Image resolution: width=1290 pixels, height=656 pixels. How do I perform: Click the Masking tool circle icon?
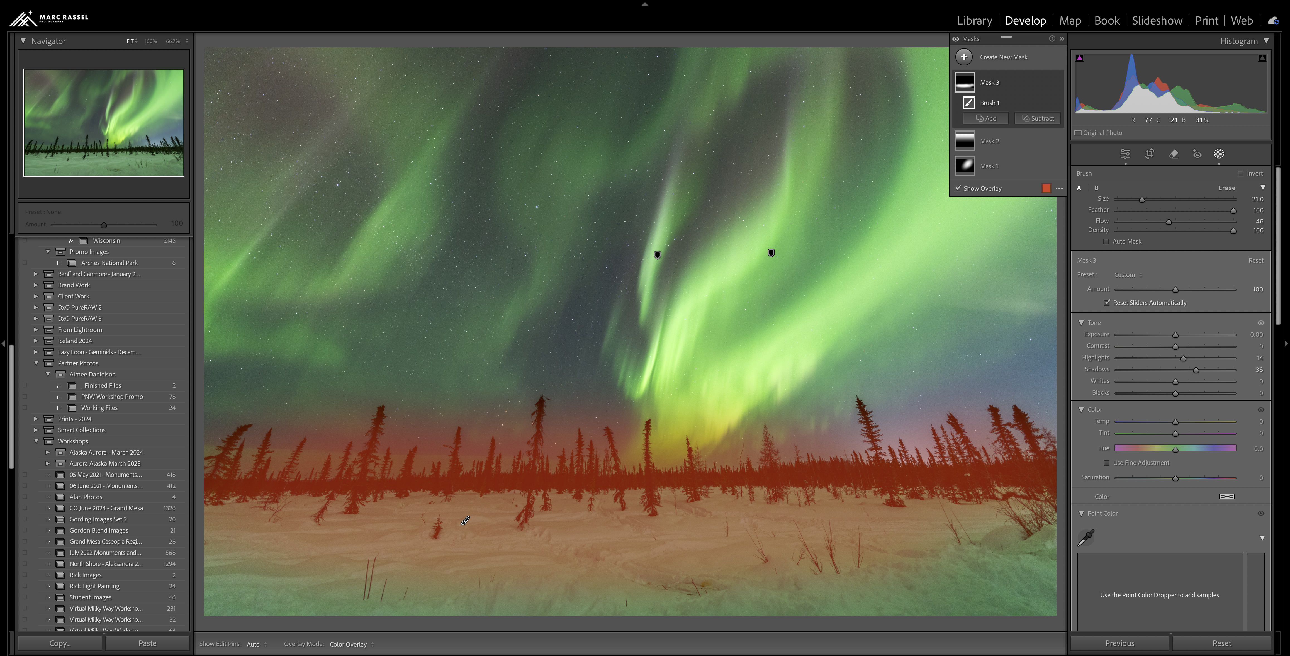[x=1219, y=154]
